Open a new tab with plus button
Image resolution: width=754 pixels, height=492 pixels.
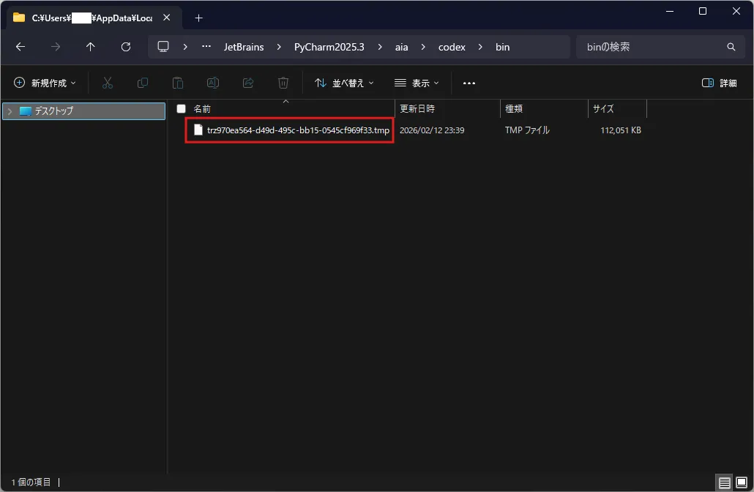[x=198, y=18]
